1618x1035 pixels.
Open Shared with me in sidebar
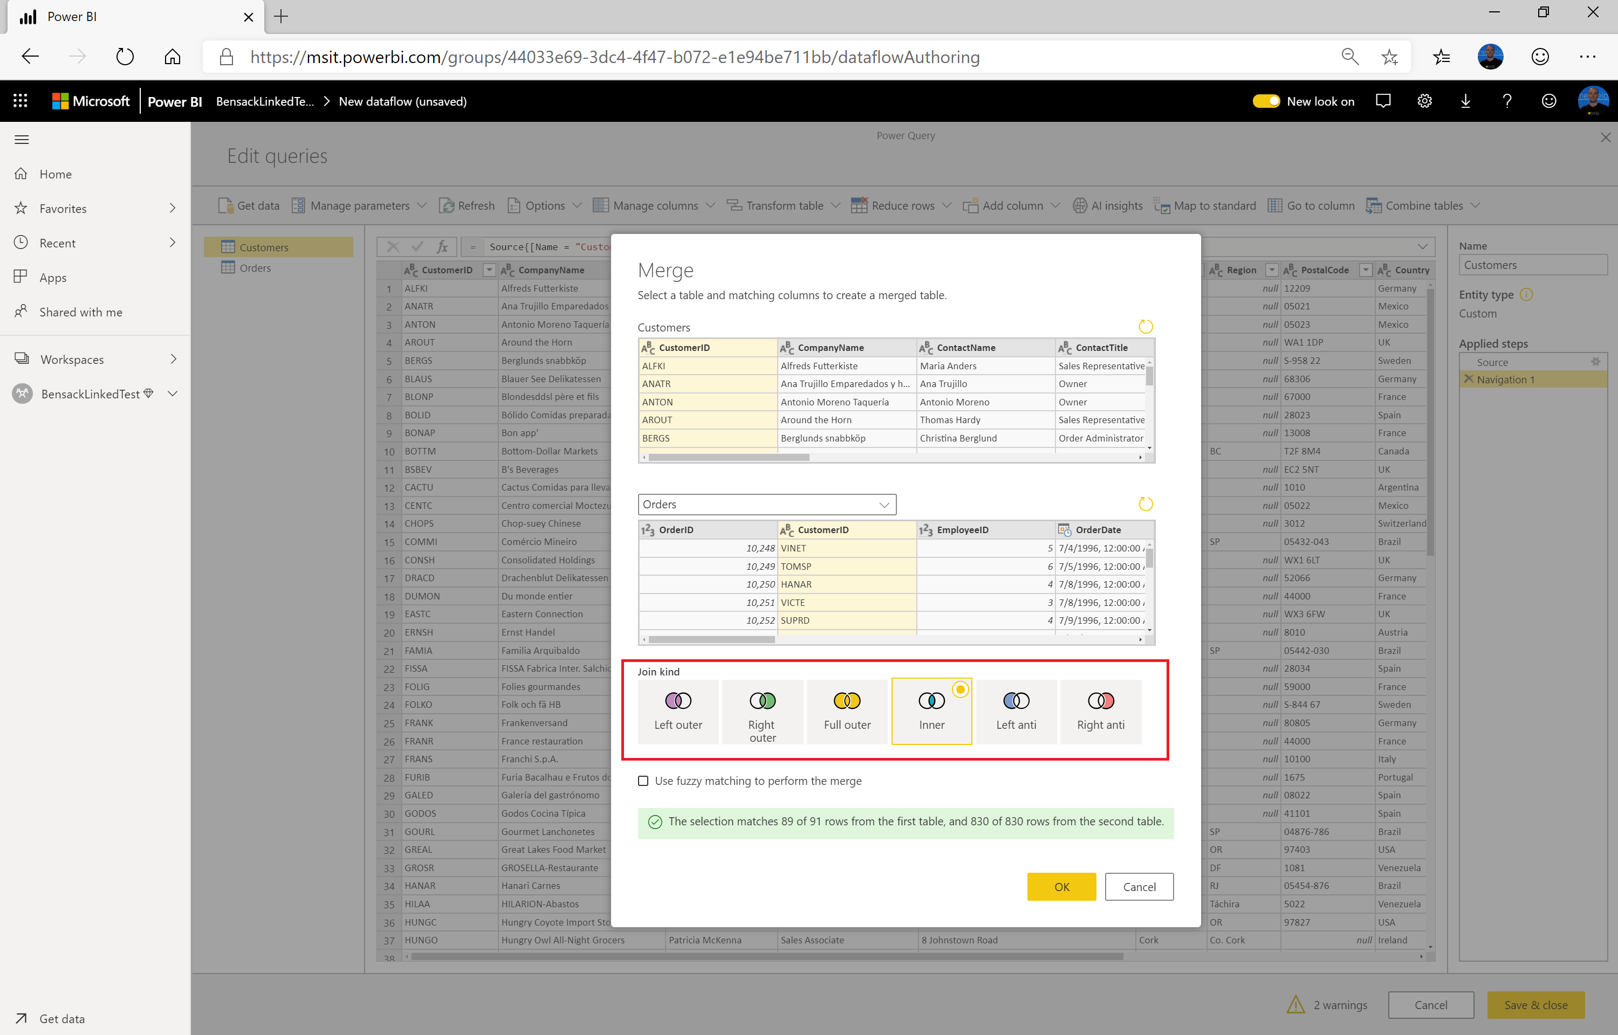[x=81, y=312]
